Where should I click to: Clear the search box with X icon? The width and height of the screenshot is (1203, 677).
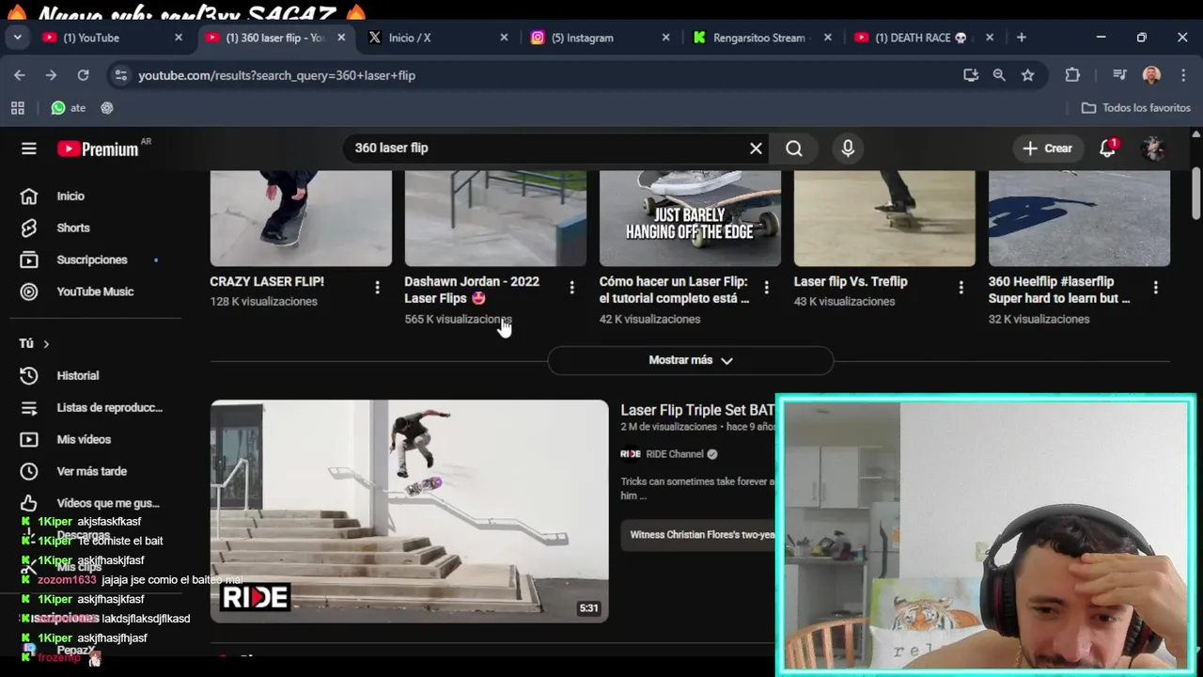point(756,149)
